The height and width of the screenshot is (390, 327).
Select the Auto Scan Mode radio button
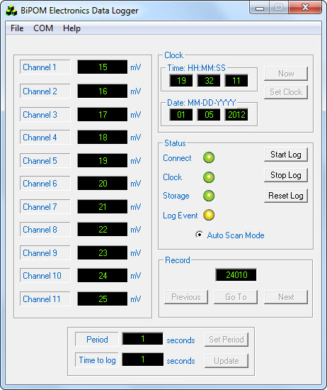point(199,235)
